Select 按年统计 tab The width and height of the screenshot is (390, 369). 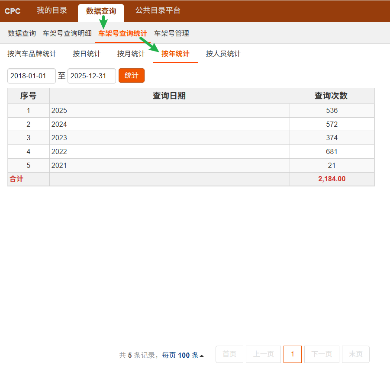[x=175, y=54]
